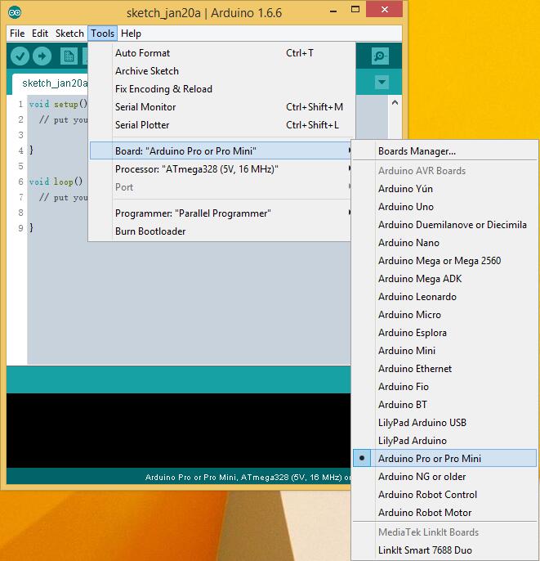Select Fix Encoding & Reload

(221, 88)
